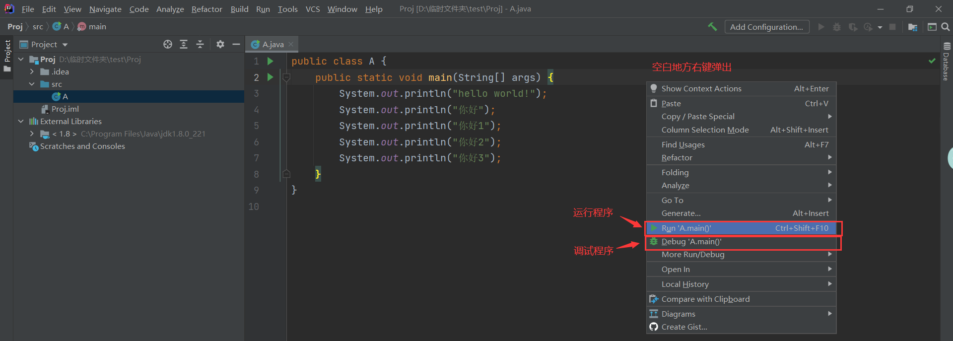This screenshot has height=341, width=953.
Task: Choose Show Context Actions in context menu
Action: [741, 88]
